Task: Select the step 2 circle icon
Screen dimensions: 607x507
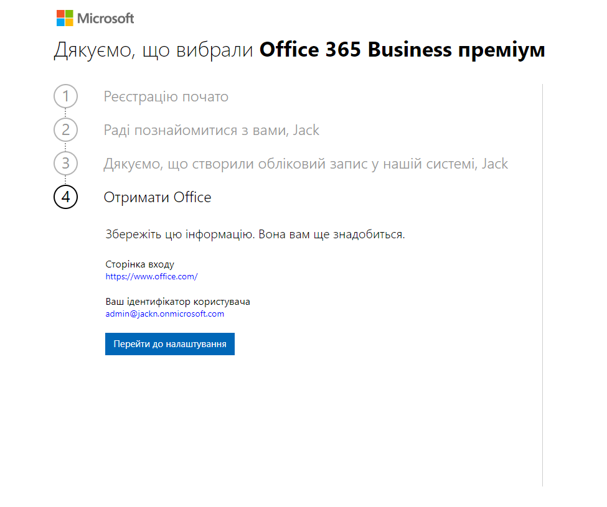Action: coord(65,130)
